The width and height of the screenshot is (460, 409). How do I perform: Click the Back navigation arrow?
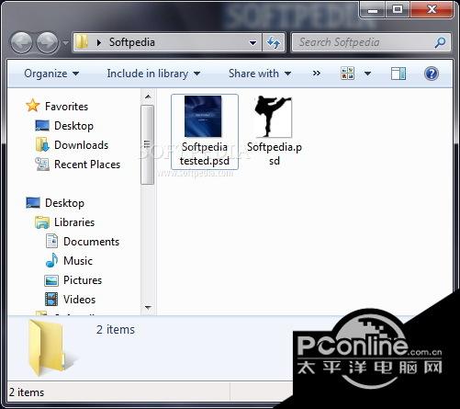pos(21,42)
